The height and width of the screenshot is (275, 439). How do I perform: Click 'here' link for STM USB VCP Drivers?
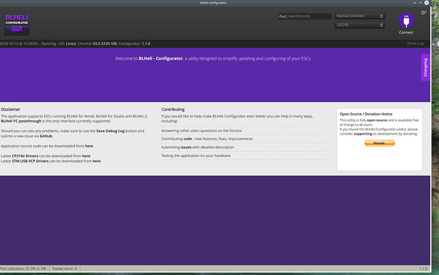pyautogui.click(x=97, y=161)
